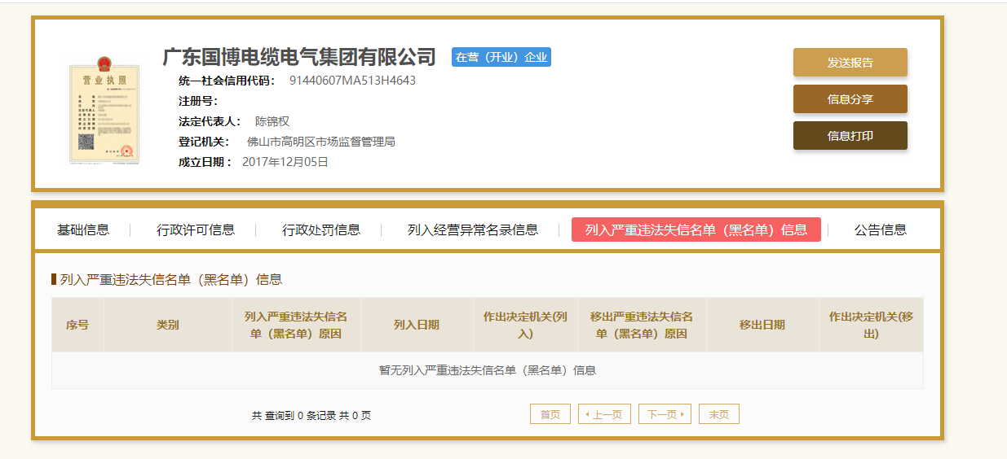This screenshot has height=459, width=1007.
Task: Click the 登记机关 label
Action: [204, 142]
